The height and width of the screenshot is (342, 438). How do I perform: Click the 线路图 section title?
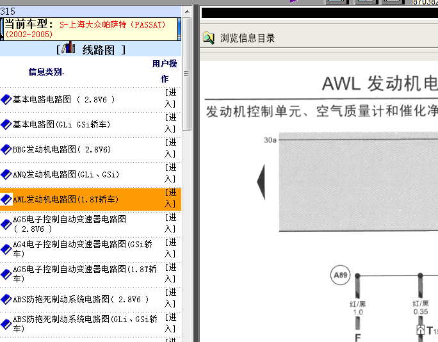(99, 51)
